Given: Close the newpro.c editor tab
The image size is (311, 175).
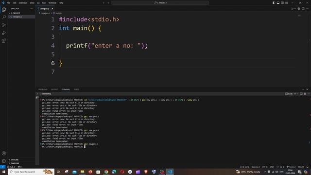Looking at the screenshot, I should pos(52,9).
